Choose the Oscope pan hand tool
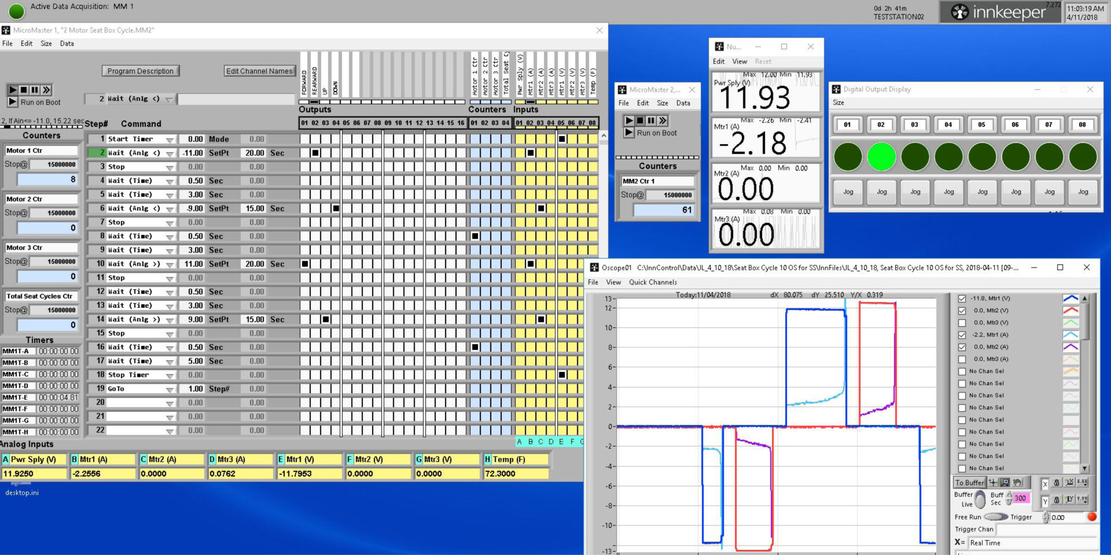Image resolution: width=1111 pixels, height=555 pixels. tap(1017, 482)
